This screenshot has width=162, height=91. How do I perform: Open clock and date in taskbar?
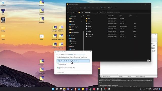155,89
